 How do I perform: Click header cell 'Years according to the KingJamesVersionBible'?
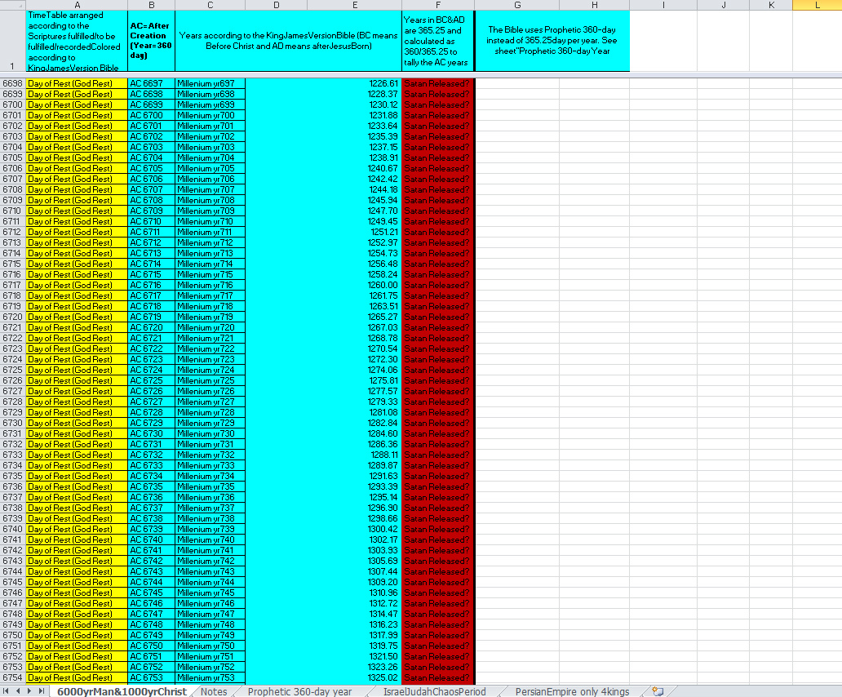click(288, 41)
